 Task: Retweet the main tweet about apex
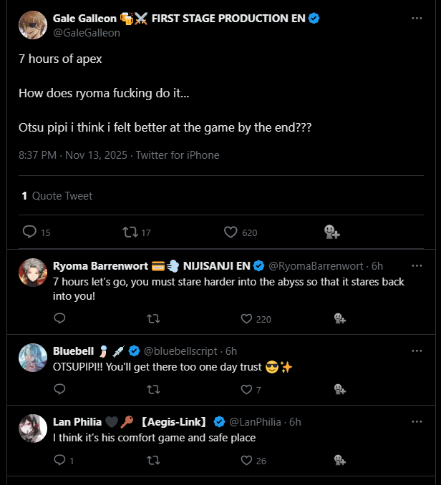[130, 232]
